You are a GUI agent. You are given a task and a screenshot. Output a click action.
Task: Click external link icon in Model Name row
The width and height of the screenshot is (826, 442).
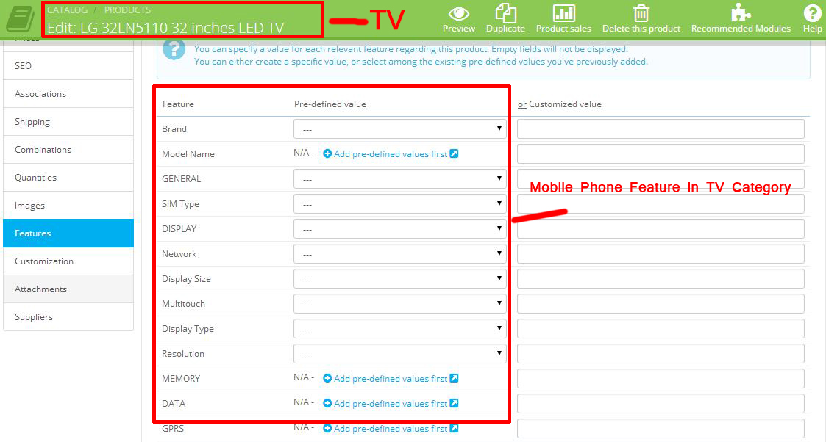[x=454, y=153]
